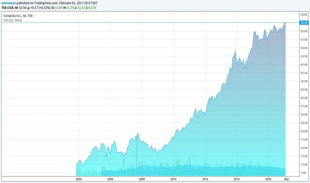The width and height of the screenshot is (310, 183).
Task: Click the 2004 time axis label
Action: pyautogui.click(x=79, y=179)
